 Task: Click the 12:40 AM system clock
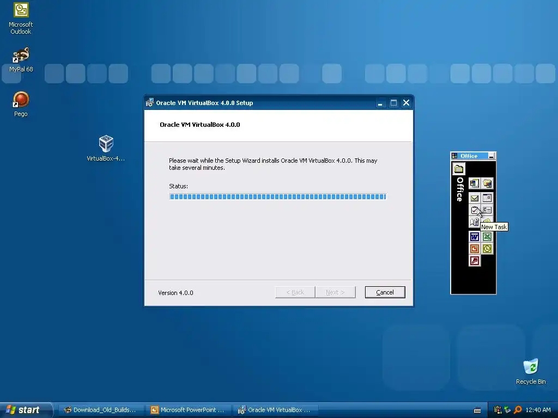538,410
